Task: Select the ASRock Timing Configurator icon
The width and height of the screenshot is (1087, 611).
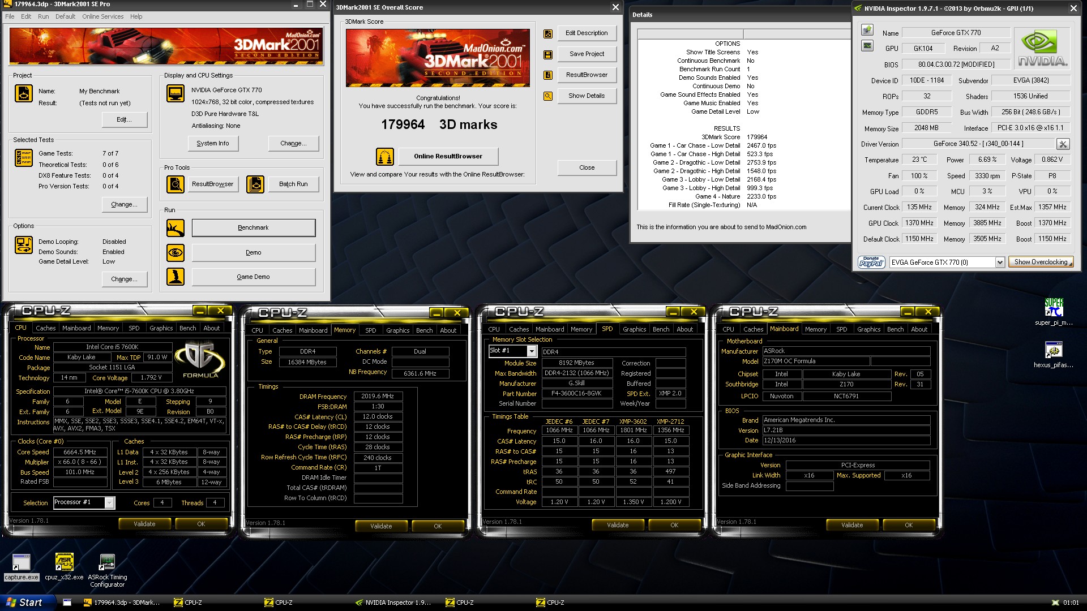Action: point(107,571)
